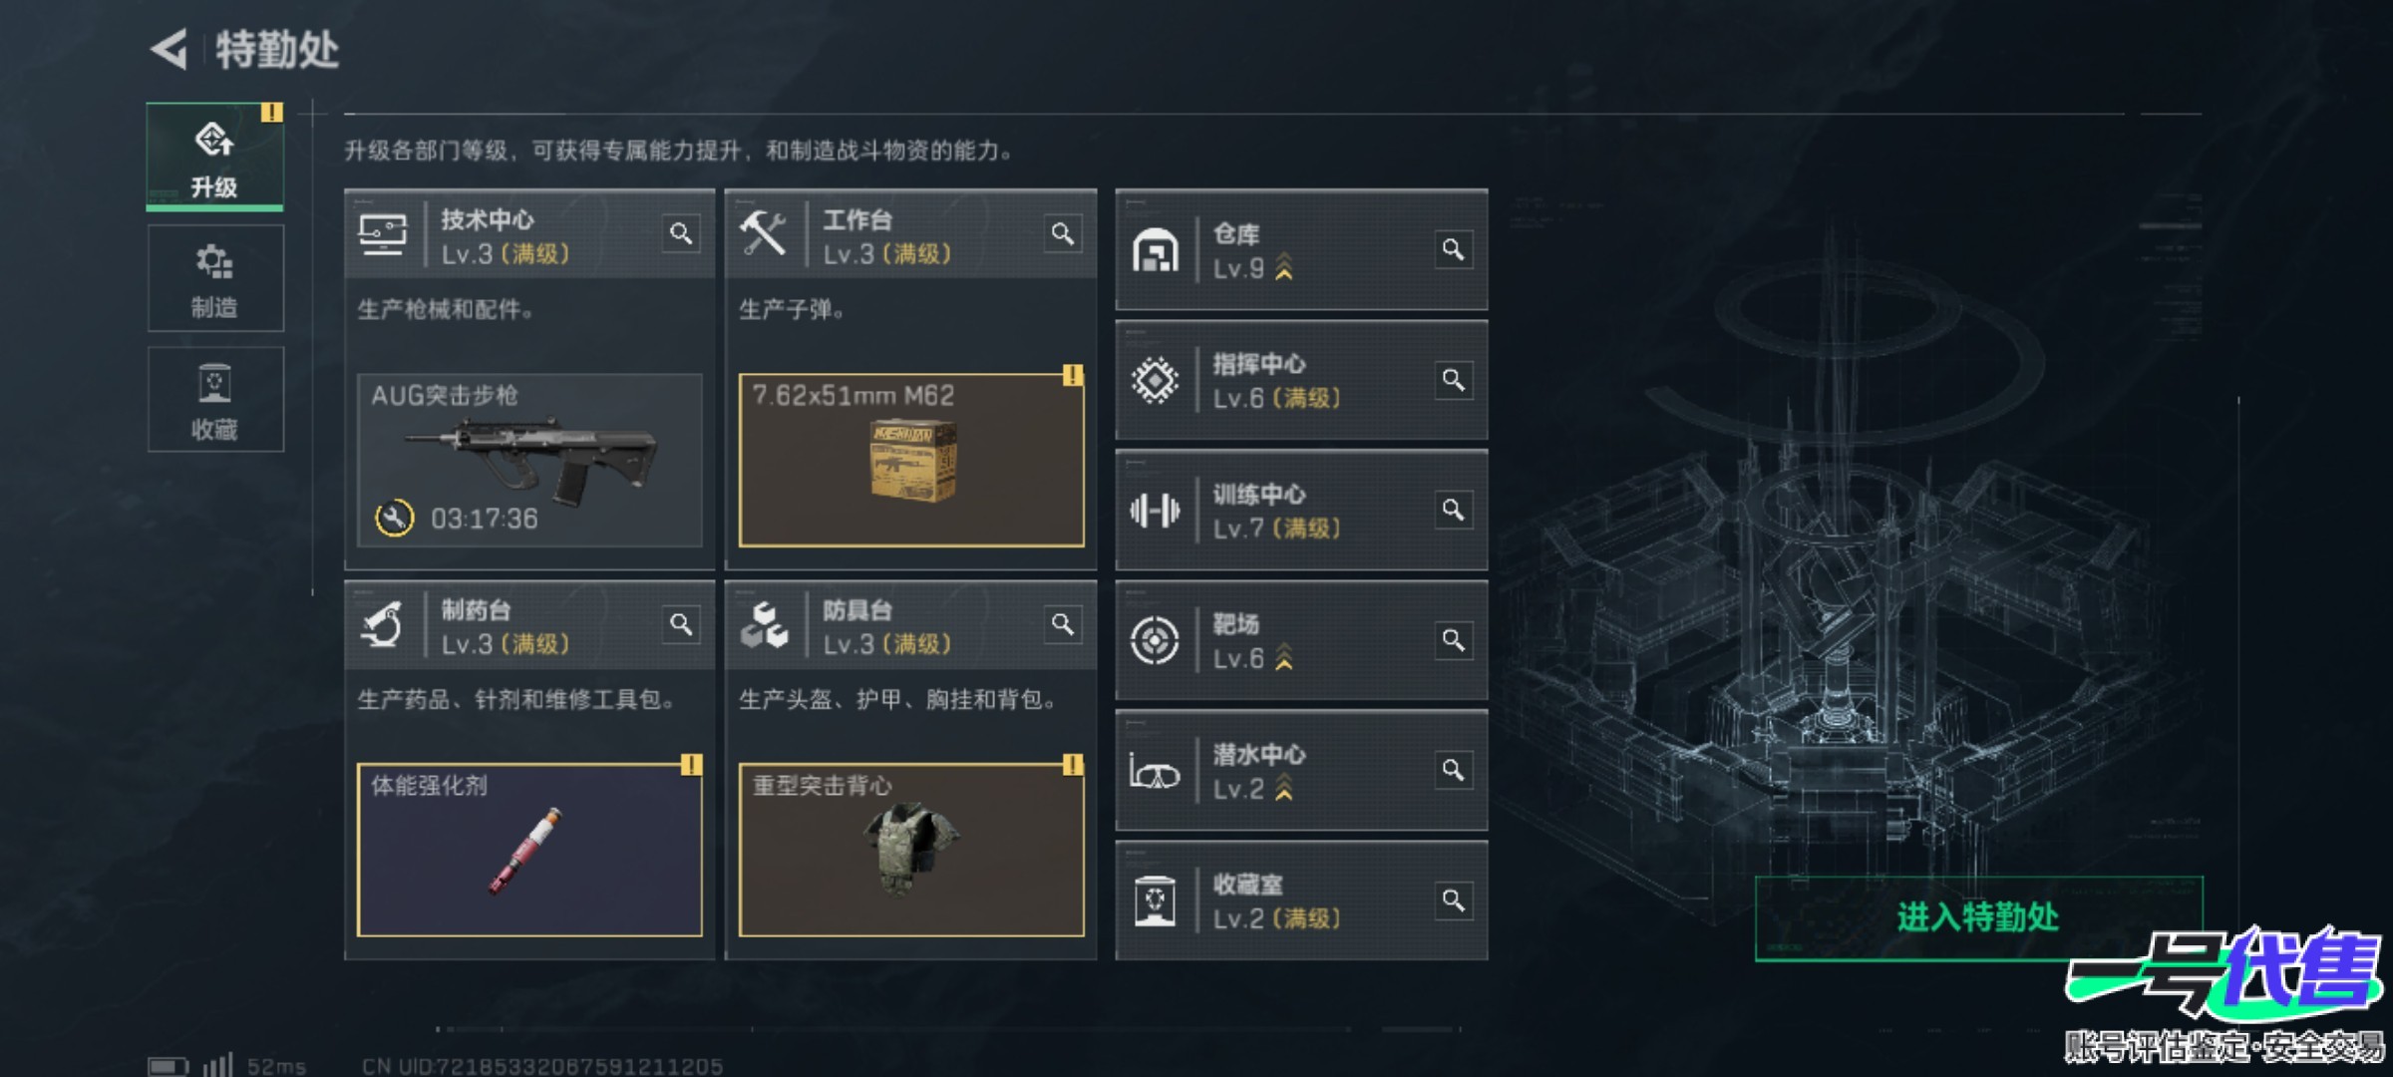Collect the 重型突击背心 armor card
Screen dimensions: 2393x1077
click(x=911, y=851)
